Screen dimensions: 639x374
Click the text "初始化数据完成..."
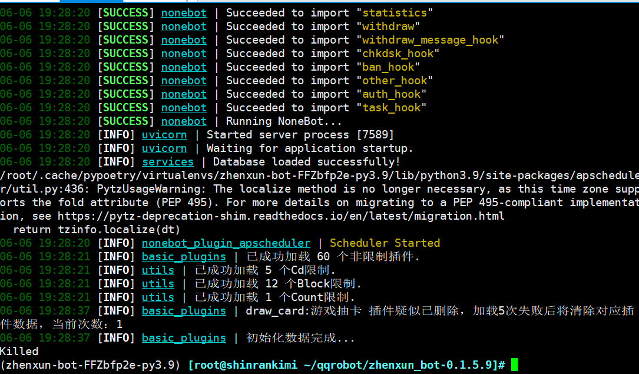coord(300,338)
